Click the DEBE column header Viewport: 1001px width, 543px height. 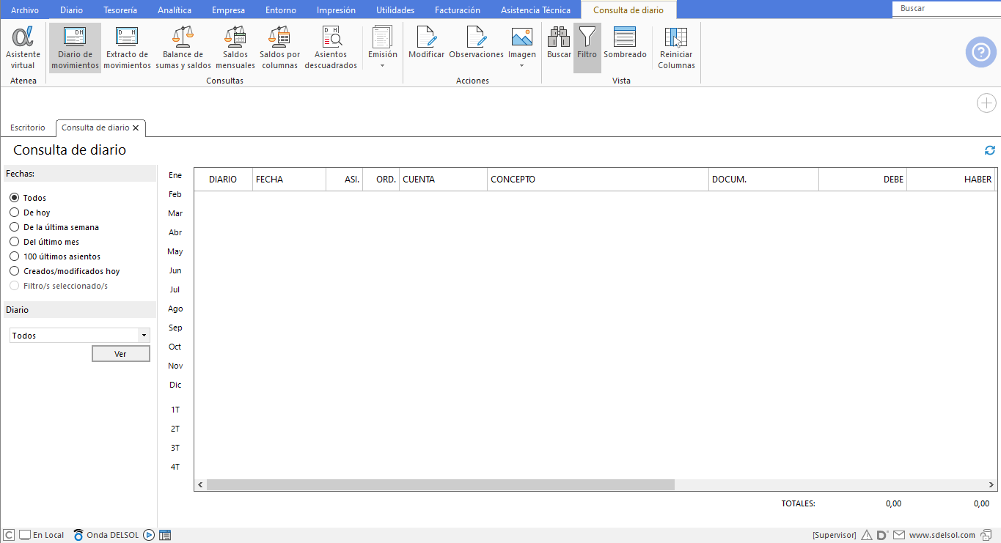pos(862,180)
